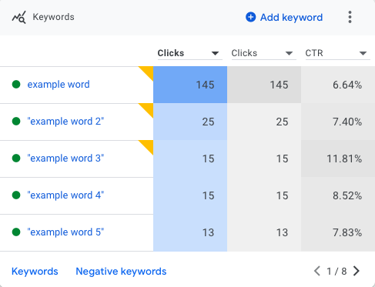Select the 8.52% CTR cell
The width and height of the screenshot is (375, 287).
(x=338, y=195)
